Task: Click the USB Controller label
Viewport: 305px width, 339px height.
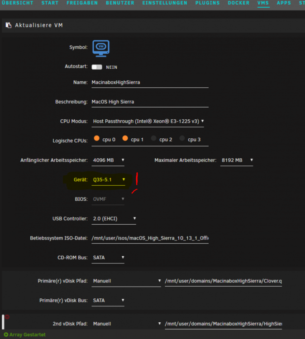Action: point(70,219)
